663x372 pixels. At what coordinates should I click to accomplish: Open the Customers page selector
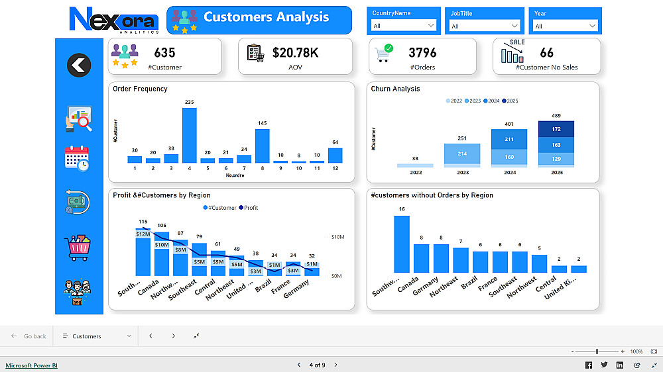click(96, 336)
